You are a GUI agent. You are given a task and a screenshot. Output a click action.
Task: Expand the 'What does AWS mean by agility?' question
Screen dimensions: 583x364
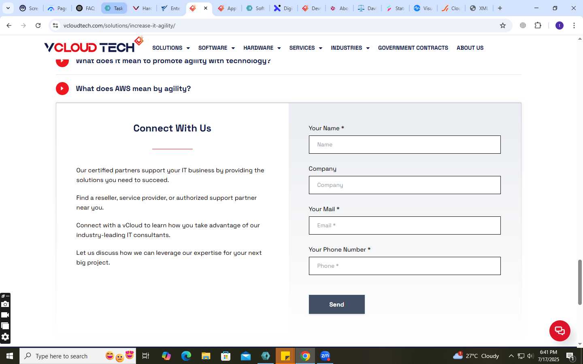133,89
